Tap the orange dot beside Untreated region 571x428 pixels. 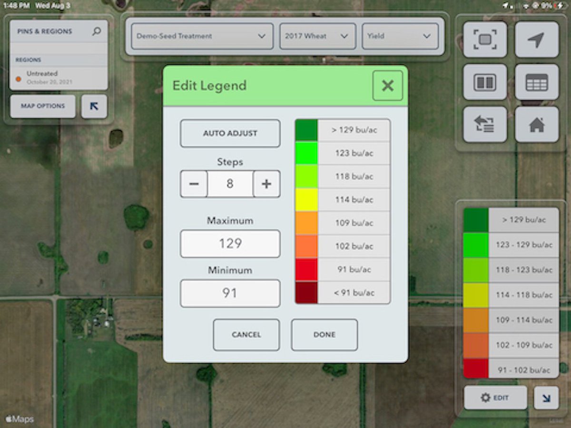(x=18, y=79)
